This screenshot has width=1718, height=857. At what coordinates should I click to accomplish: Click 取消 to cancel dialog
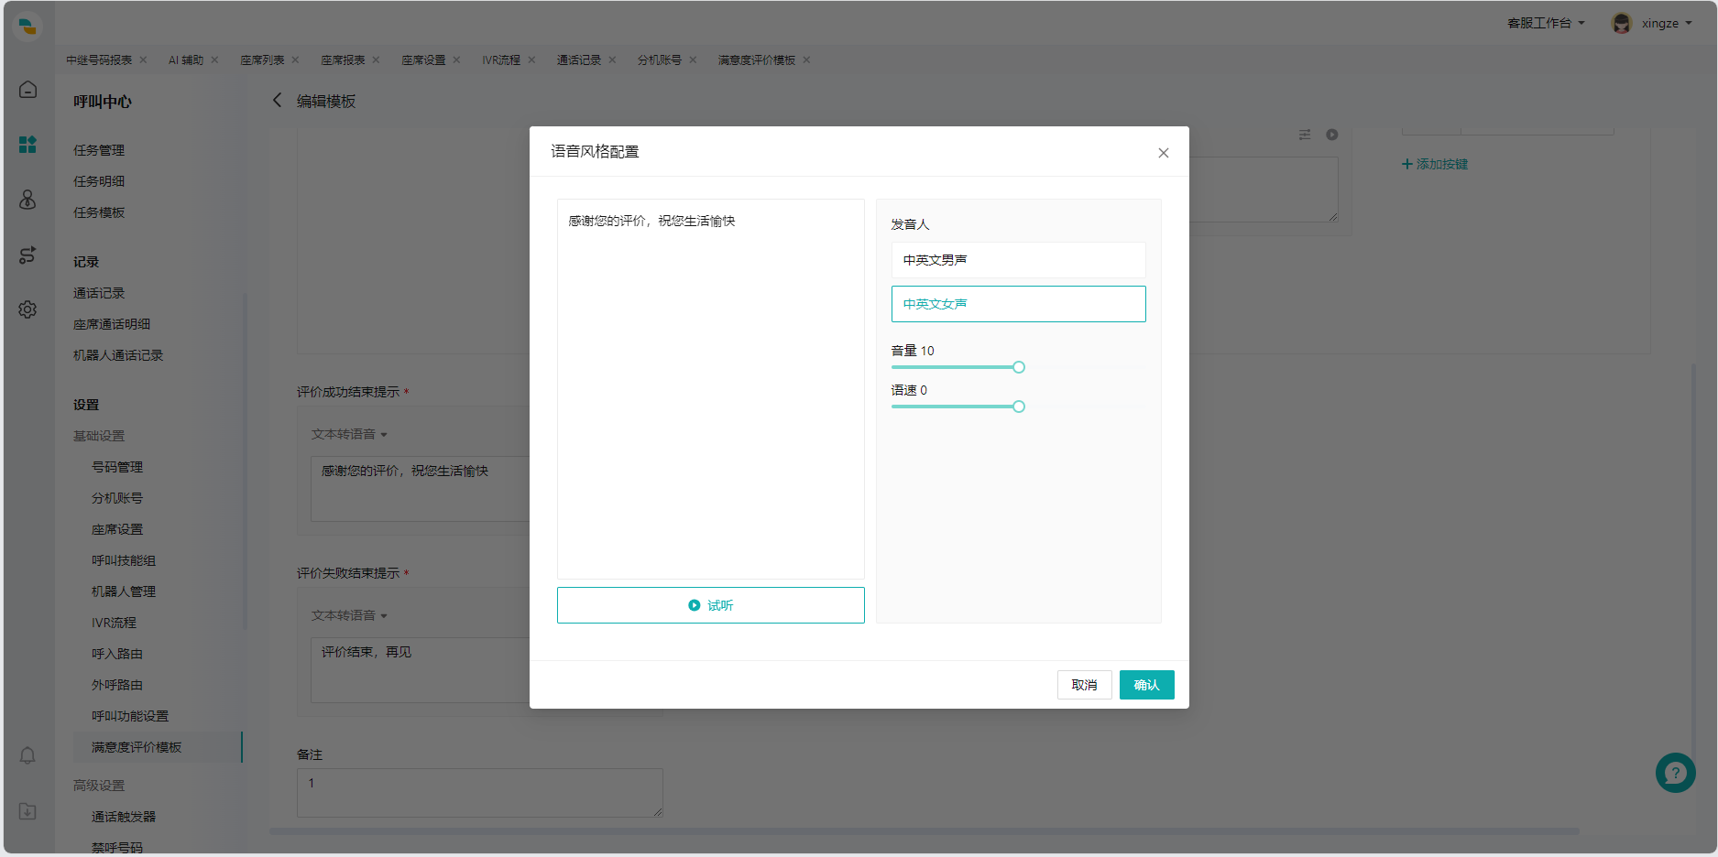pyautogui.click(x=1084, y=685)
